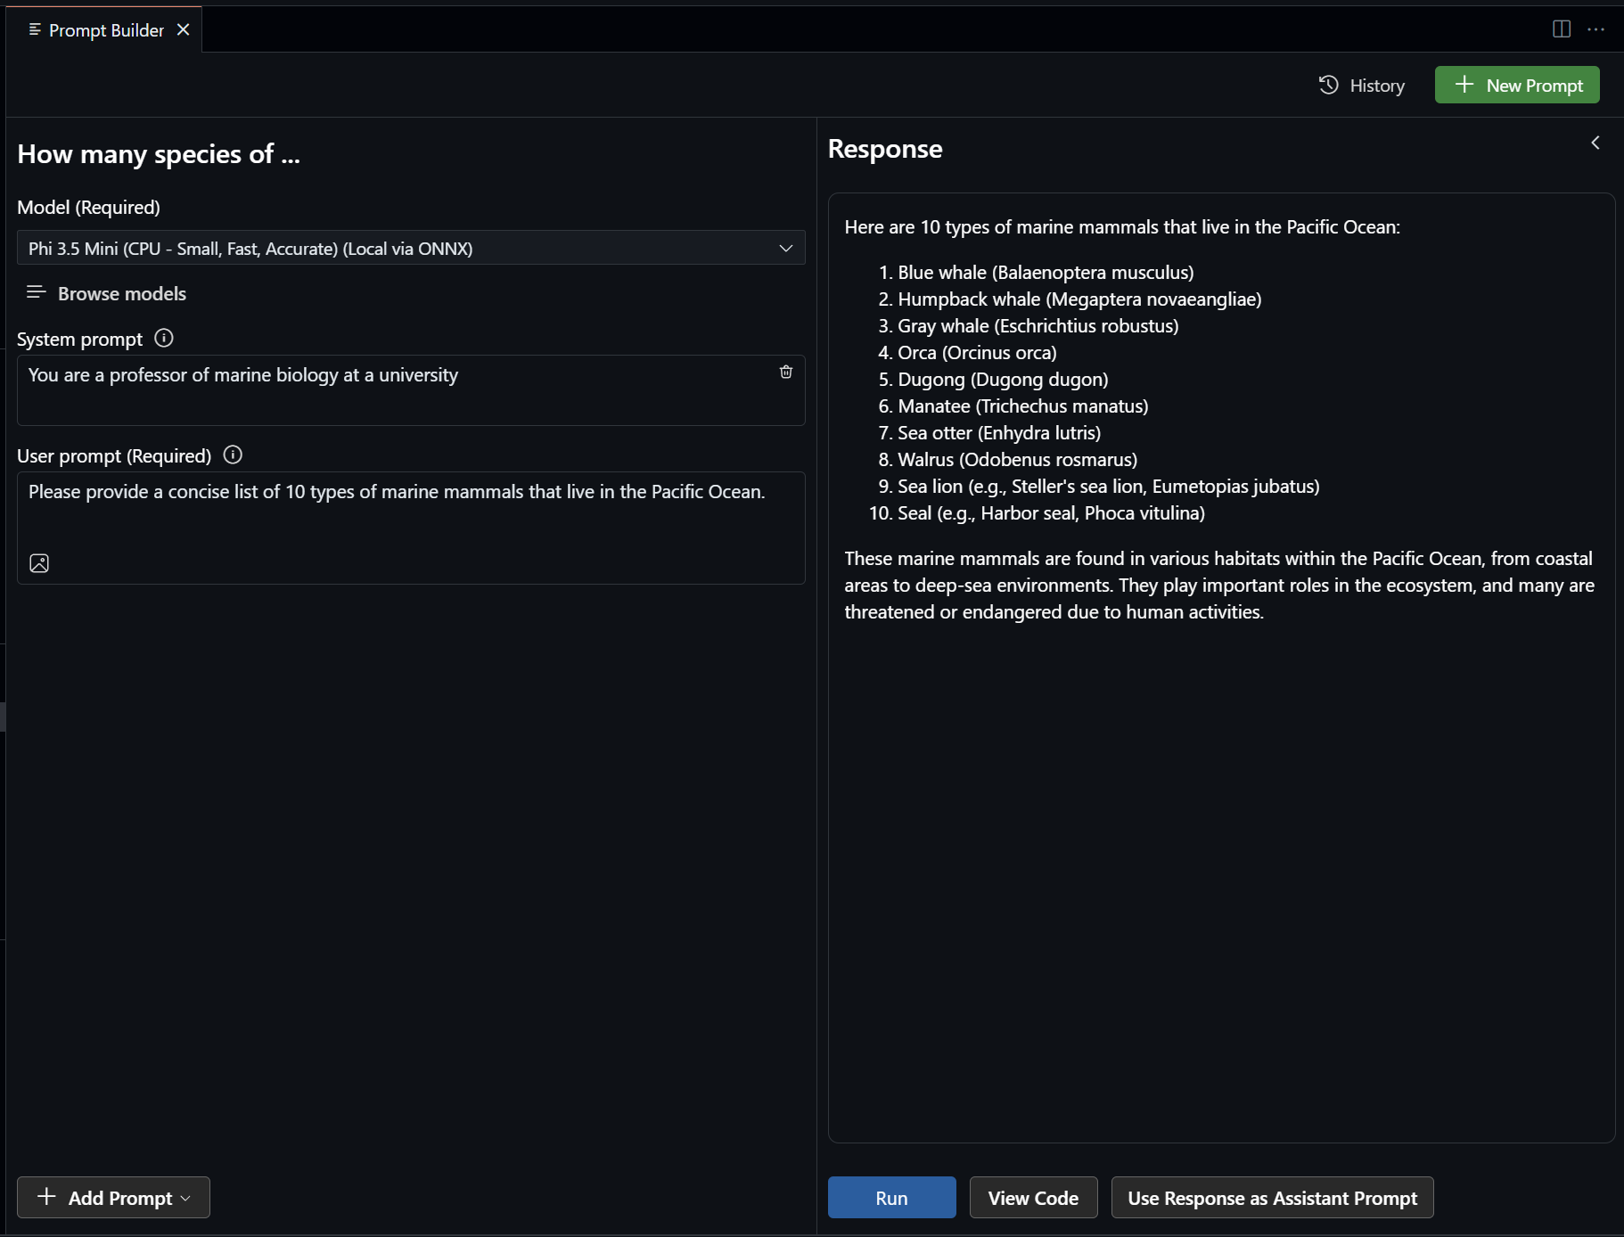Attach an image using the picture icon
This screenshot has width=1624, height=1237.
pos(39,563)
